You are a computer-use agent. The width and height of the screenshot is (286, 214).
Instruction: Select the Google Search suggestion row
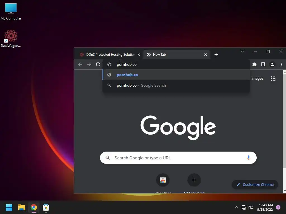[x=176, y=85]
